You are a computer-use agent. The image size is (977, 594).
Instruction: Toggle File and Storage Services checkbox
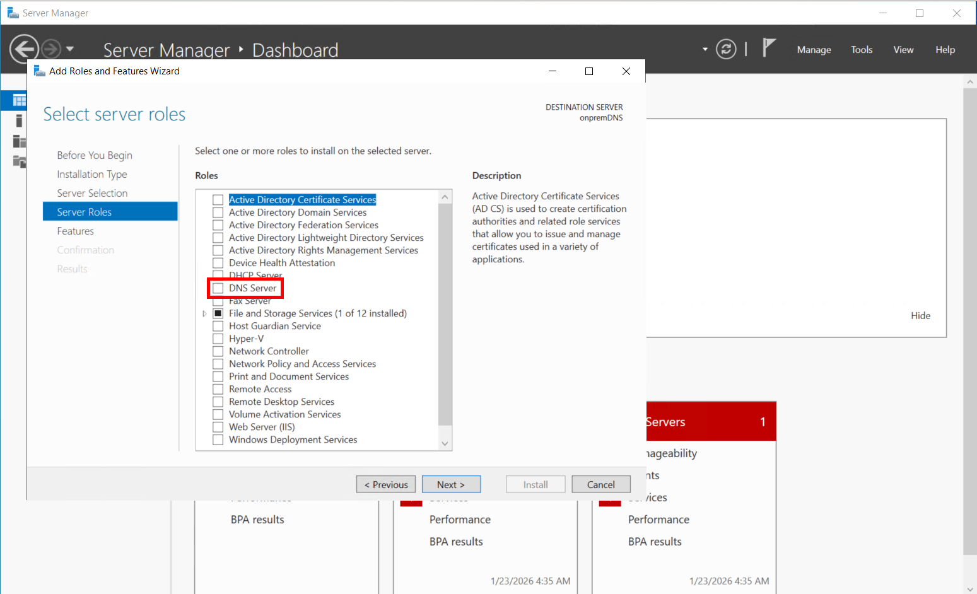click(x=218, y=313)
